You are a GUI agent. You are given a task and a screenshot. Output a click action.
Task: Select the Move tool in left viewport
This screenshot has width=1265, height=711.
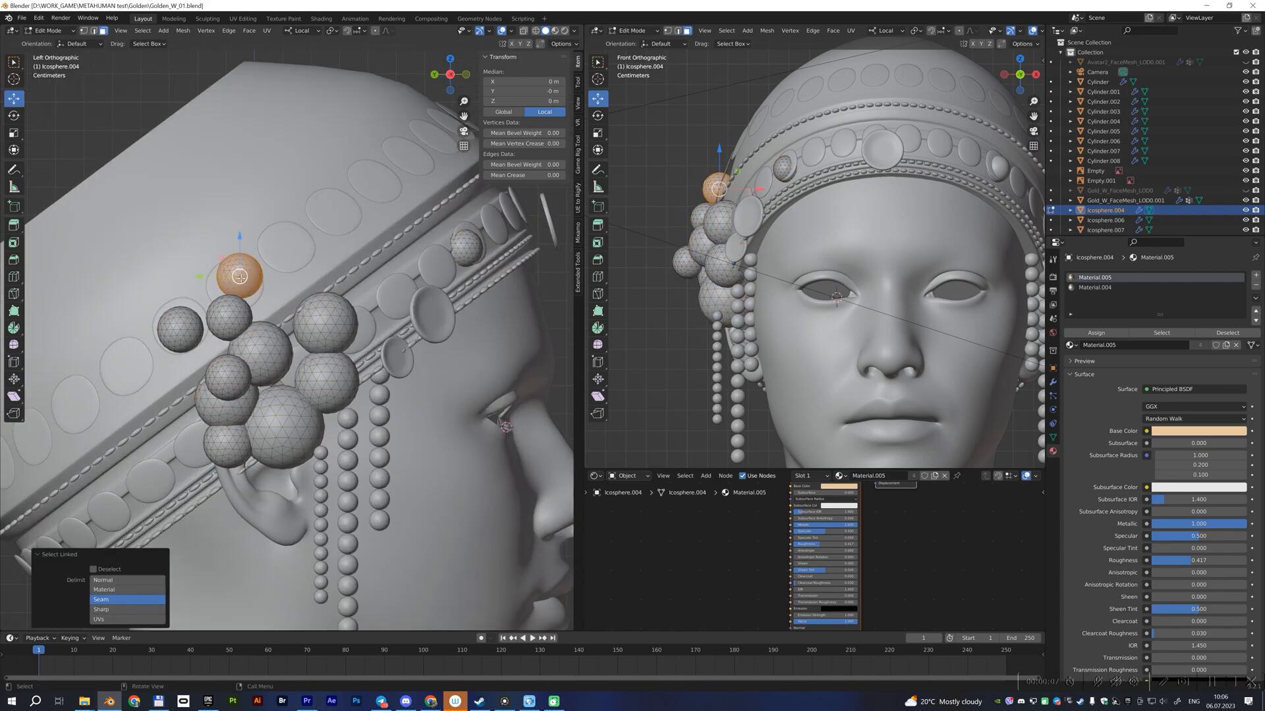click(14, 99)
